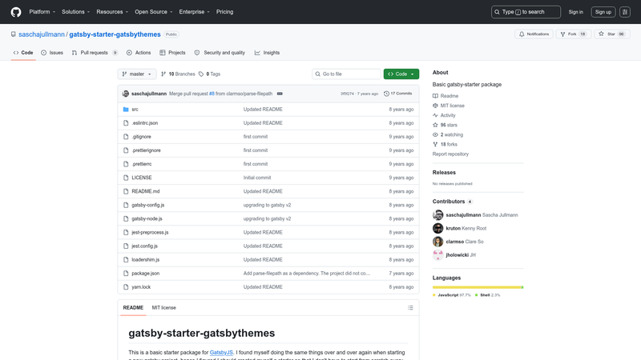The width and height of the screenshot is (641, 360).
Task: Click Report repository link
Action: coord(450,154)
